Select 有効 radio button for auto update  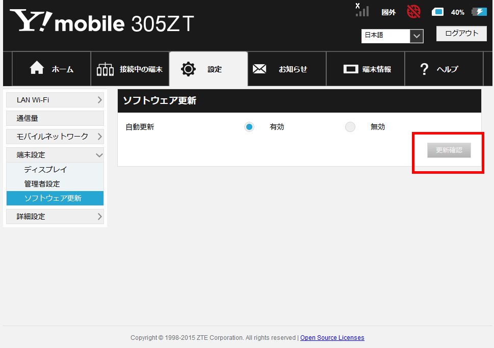249,127
